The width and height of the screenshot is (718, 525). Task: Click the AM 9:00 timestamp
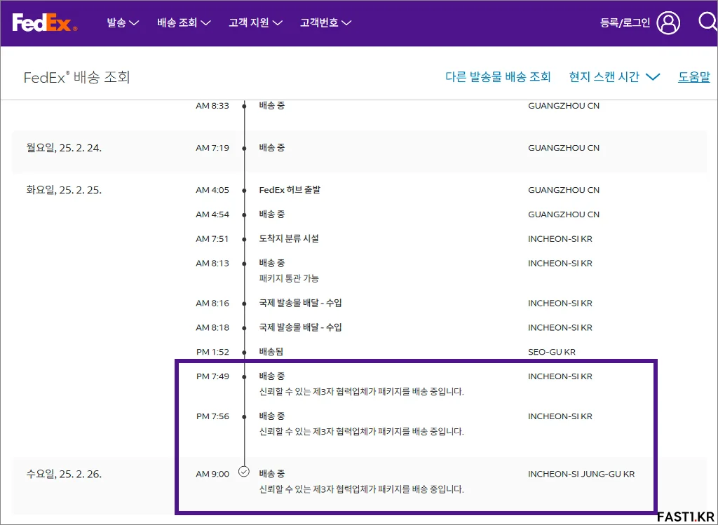(x=212, y=474)
